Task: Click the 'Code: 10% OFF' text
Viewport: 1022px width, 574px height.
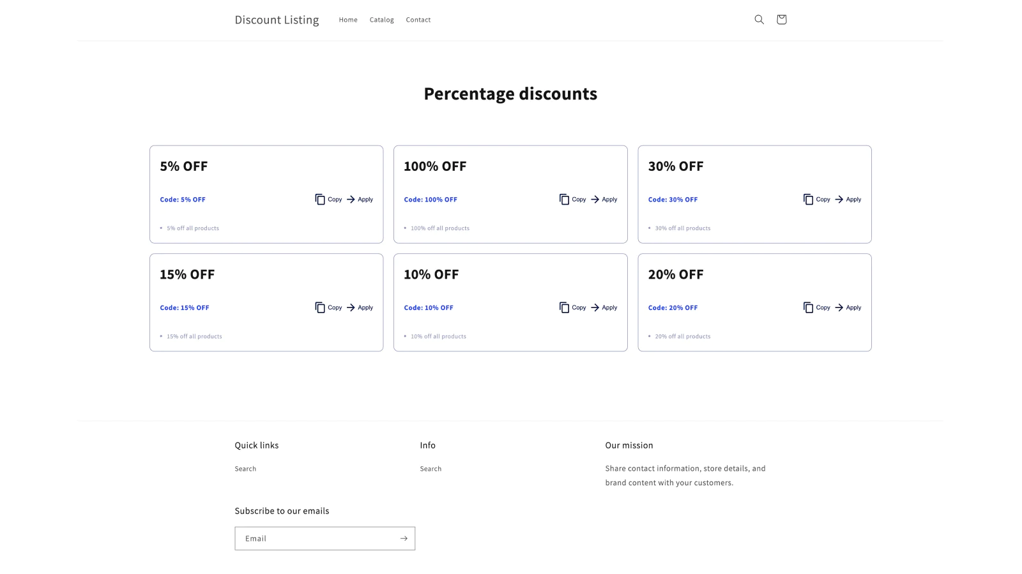Action: 429,307
